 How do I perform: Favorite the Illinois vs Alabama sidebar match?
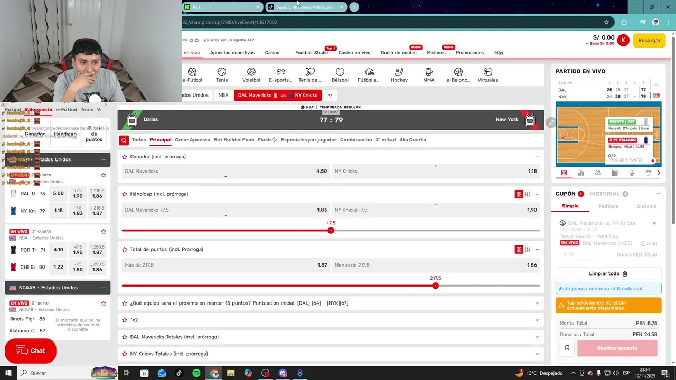(x=104, y=303)
